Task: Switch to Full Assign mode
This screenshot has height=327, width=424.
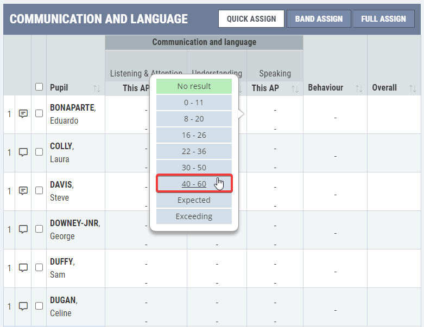Action: point(384,18)
